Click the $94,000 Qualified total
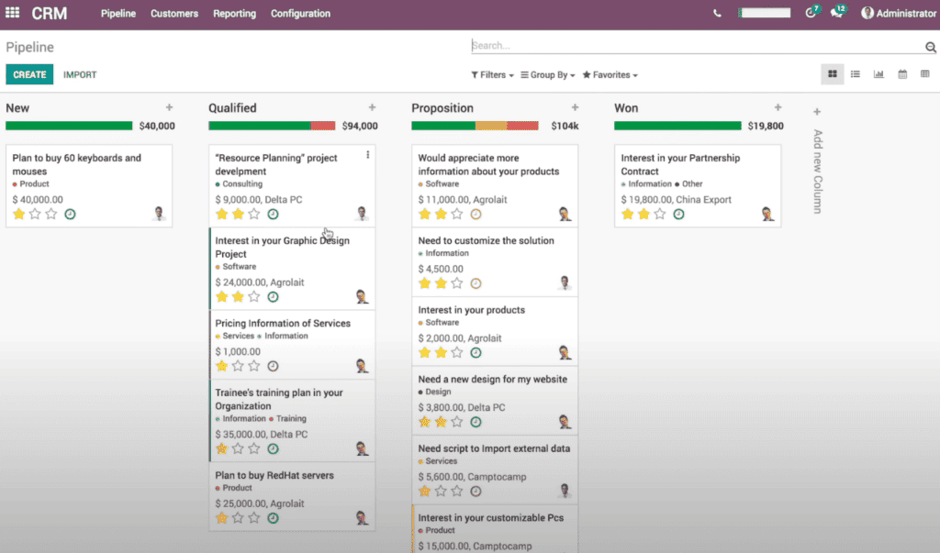 [x=360, y=126]
